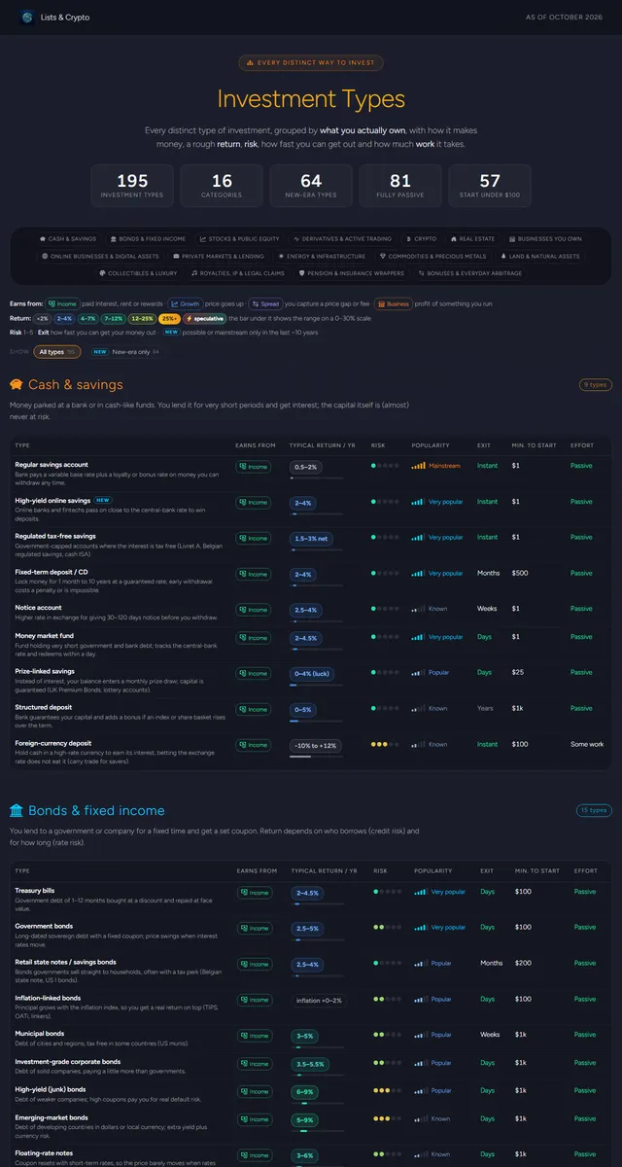The width and height of the screenshot is (622, 1167).
Task: Click the Bonds & fixed income bank icon
Action: click(x=17, y=810)
